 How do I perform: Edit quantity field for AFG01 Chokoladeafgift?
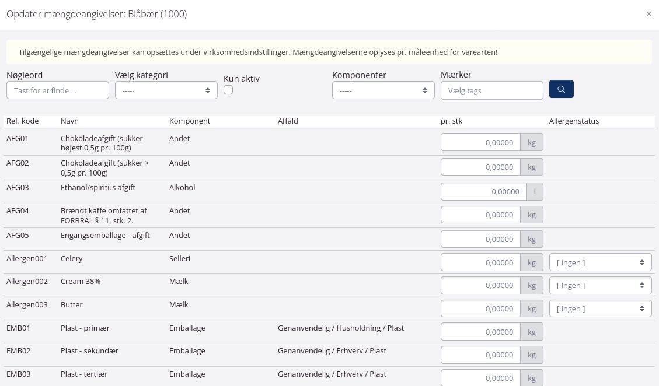480,142
